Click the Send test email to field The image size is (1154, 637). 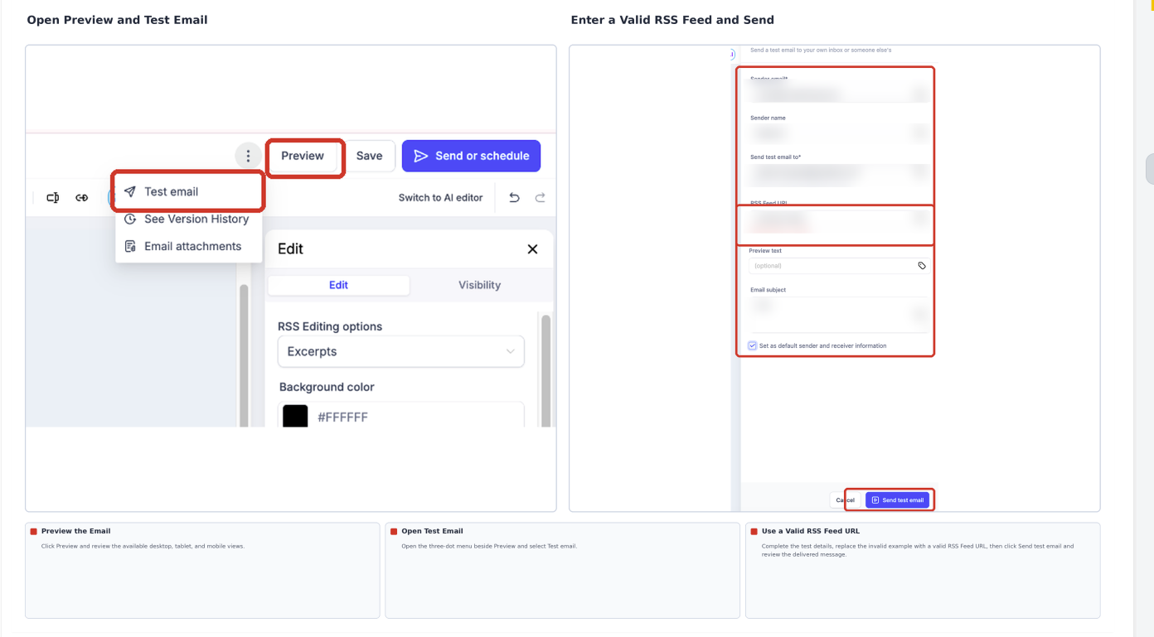[x=838, y=173]
